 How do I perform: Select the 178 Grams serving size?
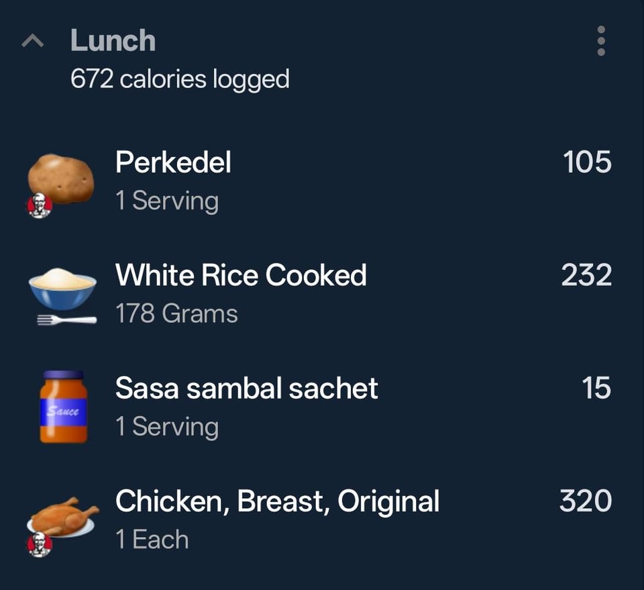point(176,313)
